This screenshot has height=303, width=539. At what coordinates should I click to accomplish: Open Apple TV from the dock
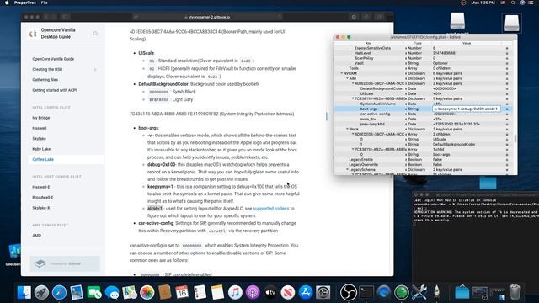(270, 292)
